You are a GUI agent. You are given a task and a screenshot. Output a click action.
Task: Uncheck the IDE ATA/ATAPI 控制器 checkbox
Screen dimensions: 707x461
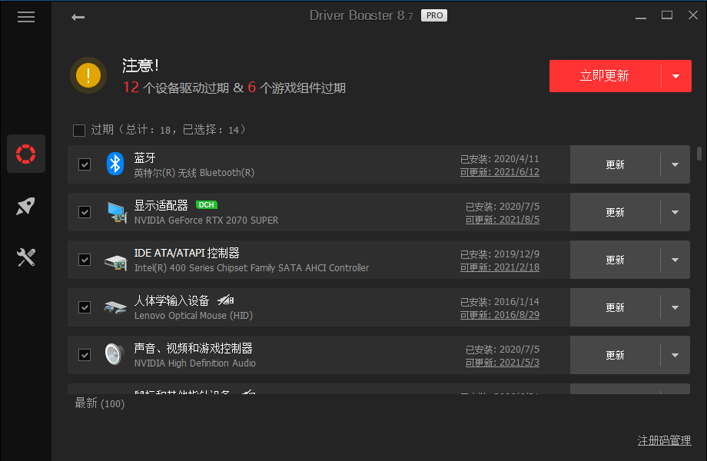(85, 259)
